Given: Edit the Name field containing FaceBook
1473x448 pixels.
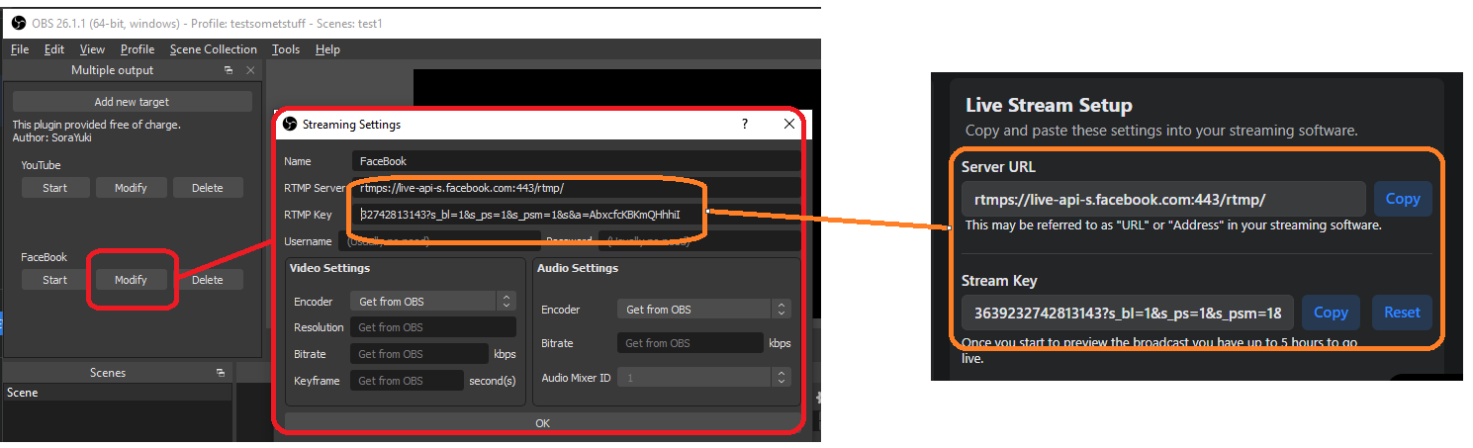Looking at the screenshot, I should click(x=576, y=161).
